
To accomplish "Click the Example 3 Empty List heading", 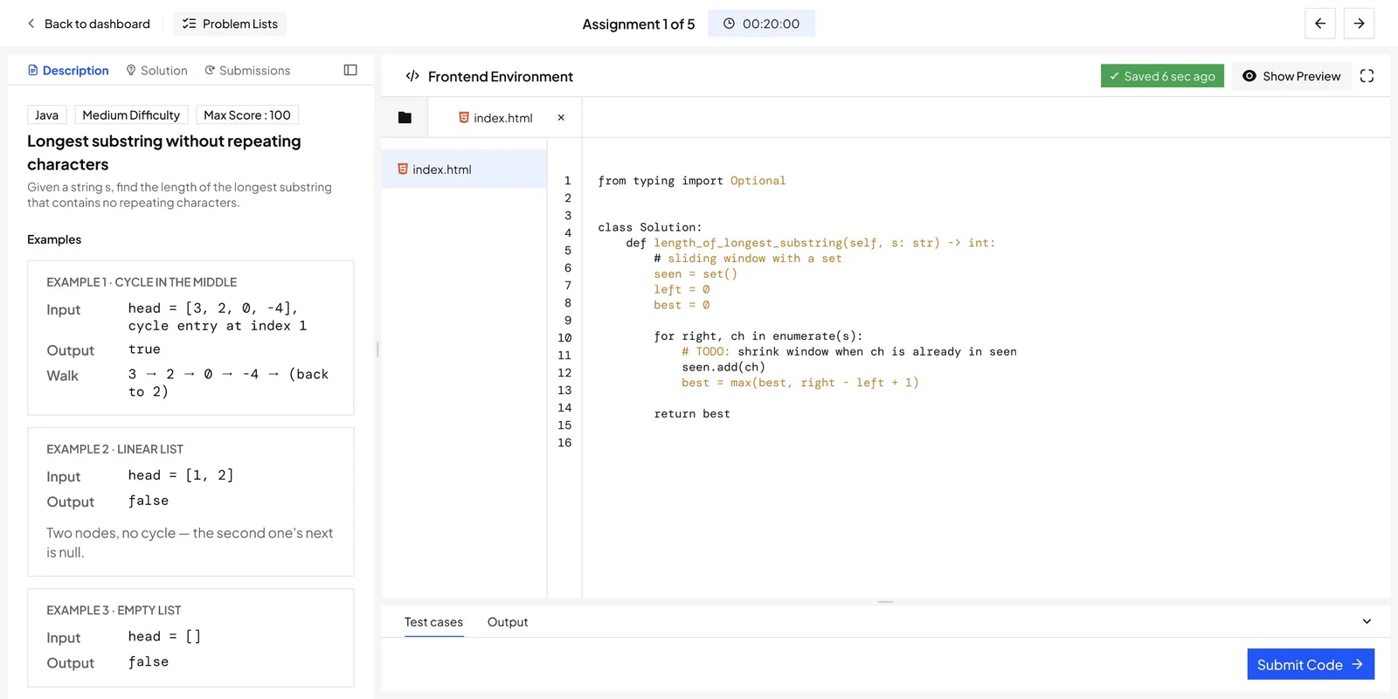I will coord(114,610).
